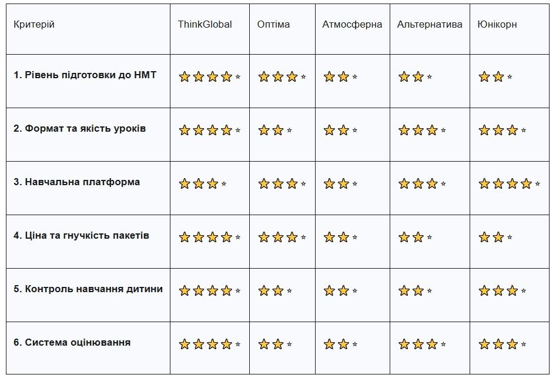The height and width of the screenshot is (378, 556).
Task: Click ThinkGlobal's stars for Рівень підготовки до НМТ
Action: 209,77
